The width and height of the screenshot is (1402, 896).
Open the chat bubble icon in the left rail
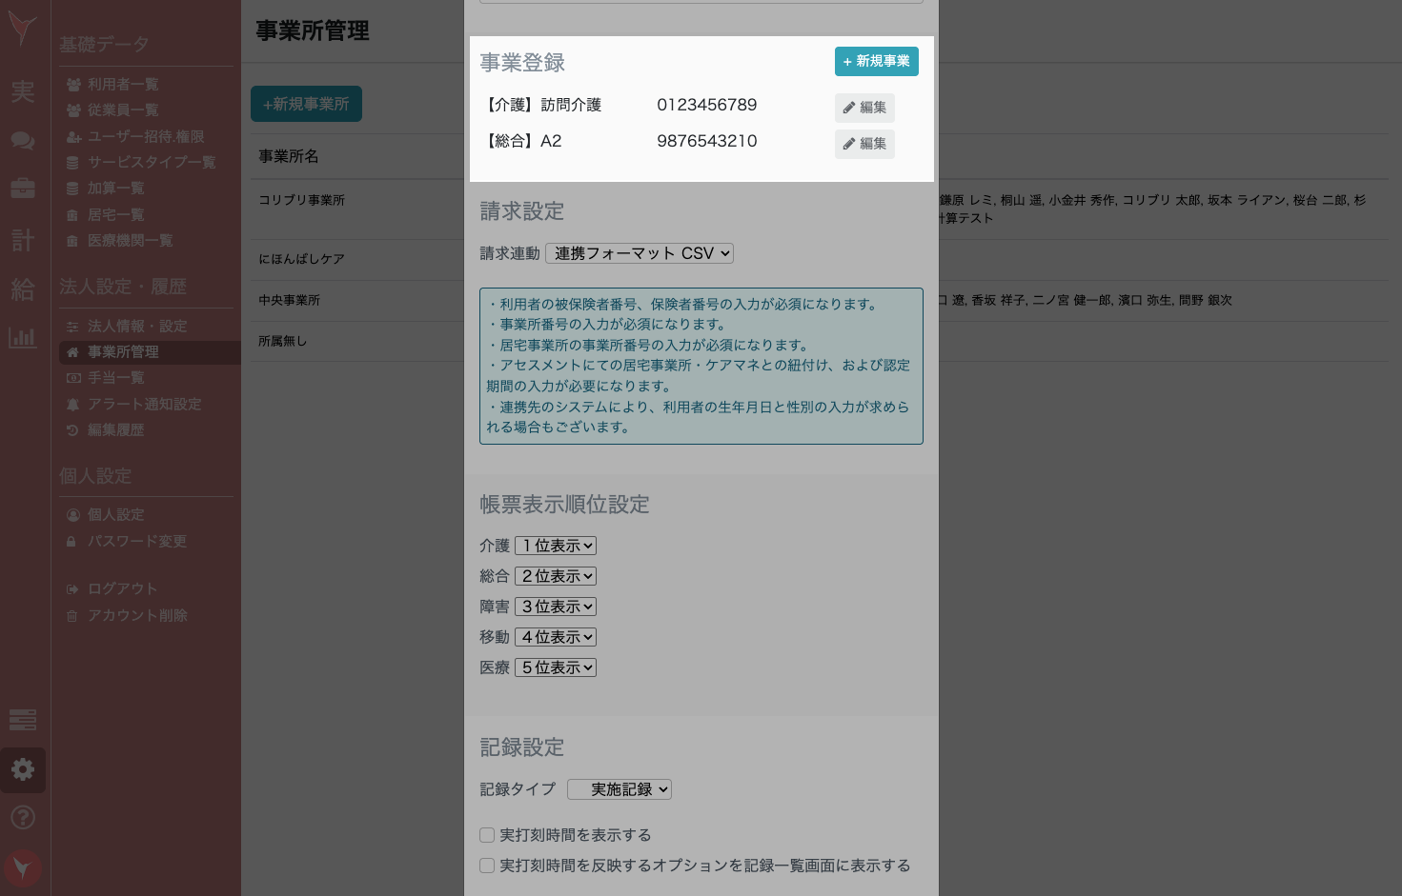point(23,140)
